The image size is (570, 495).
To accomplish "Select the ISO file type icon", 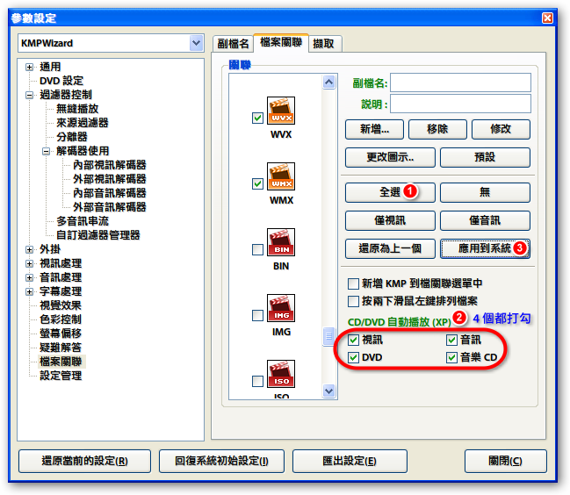I will tap(281, 374).
